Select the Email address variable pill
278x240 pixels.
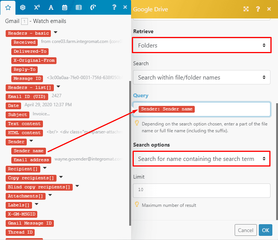click(x=31, y=160)
